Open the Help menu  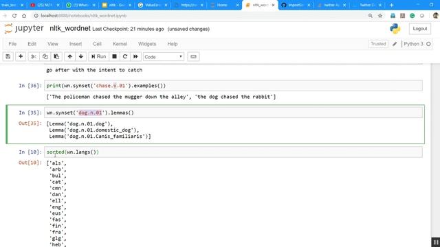point(173,44)
